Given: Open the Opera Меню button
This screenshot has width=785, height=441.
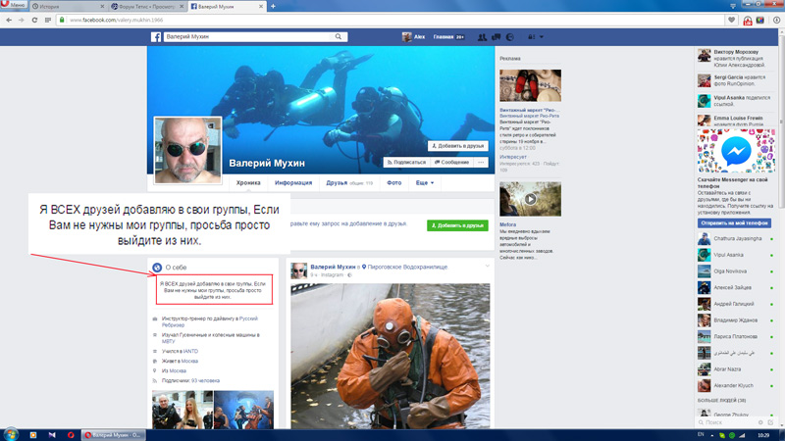Looking at the screenshot, I should point(14,5).
